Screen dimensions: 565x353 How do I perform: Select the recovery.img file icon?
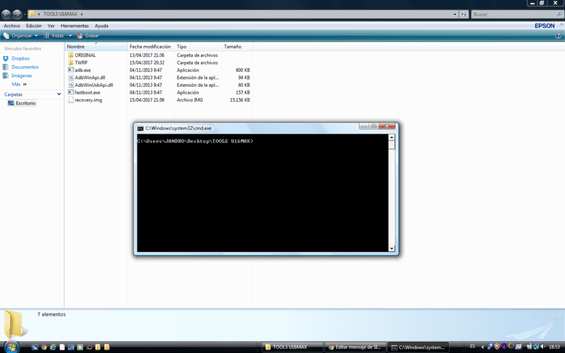[x=70, y=100]
